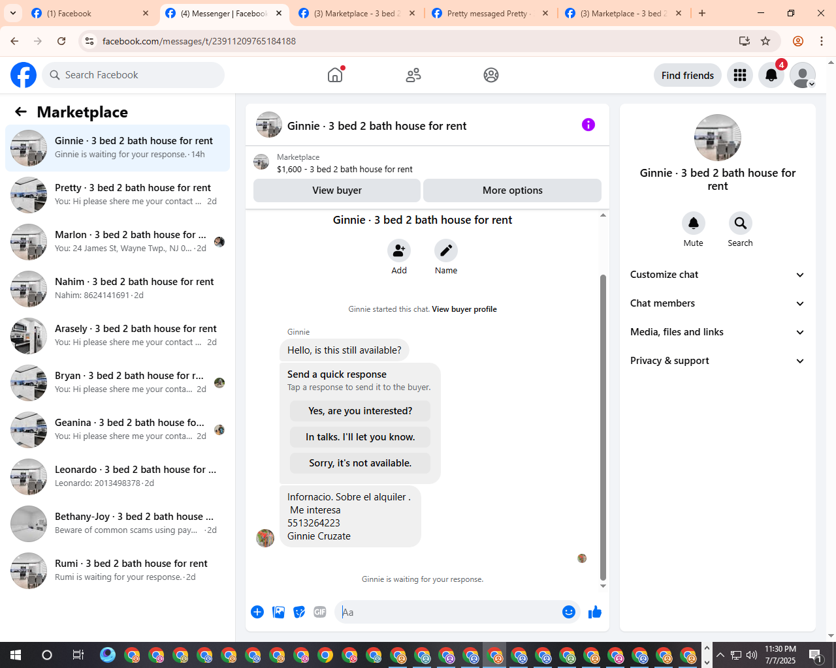The image size is (836, 668).
Task: Open the Leonardo conversation
Action: click(x=118, y=477)
